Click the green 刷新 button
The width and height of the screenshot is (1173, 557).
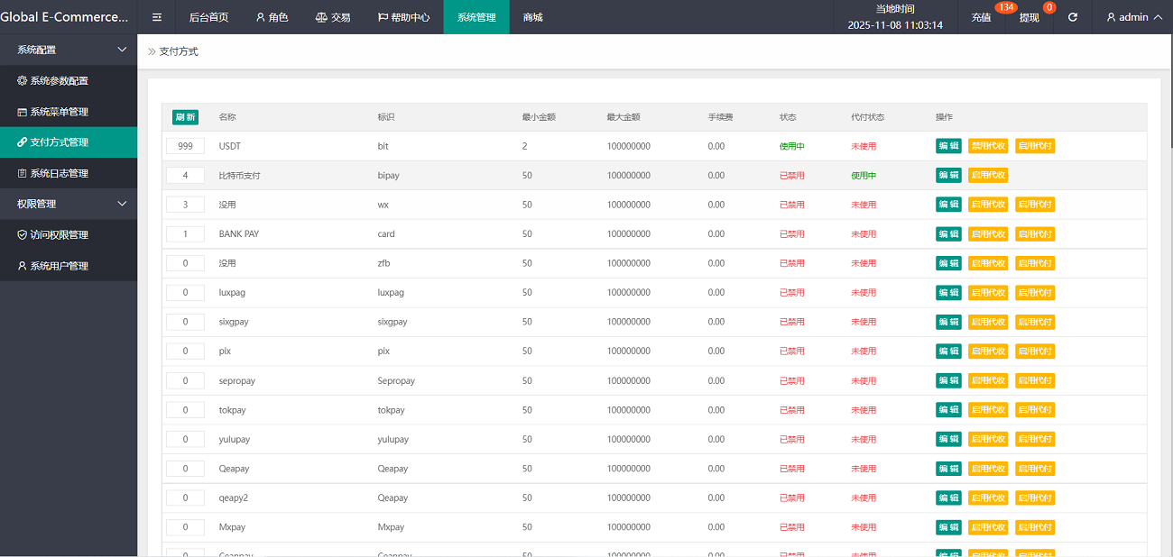click(185, 117)
